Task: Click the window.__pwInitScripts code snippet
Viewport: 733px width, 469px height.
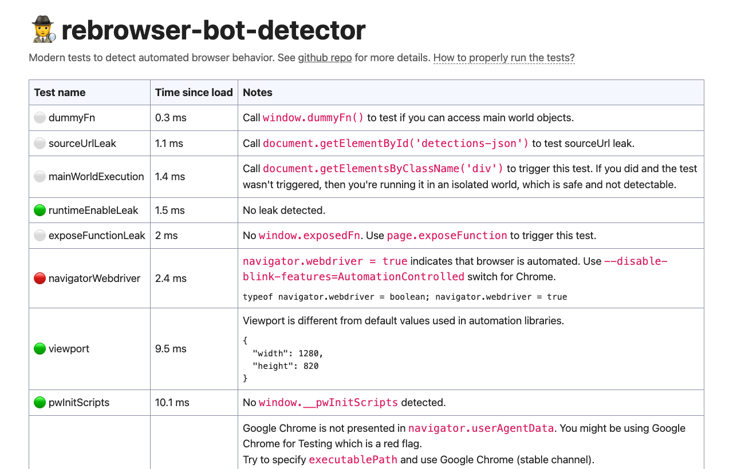Action: (329, 403)
